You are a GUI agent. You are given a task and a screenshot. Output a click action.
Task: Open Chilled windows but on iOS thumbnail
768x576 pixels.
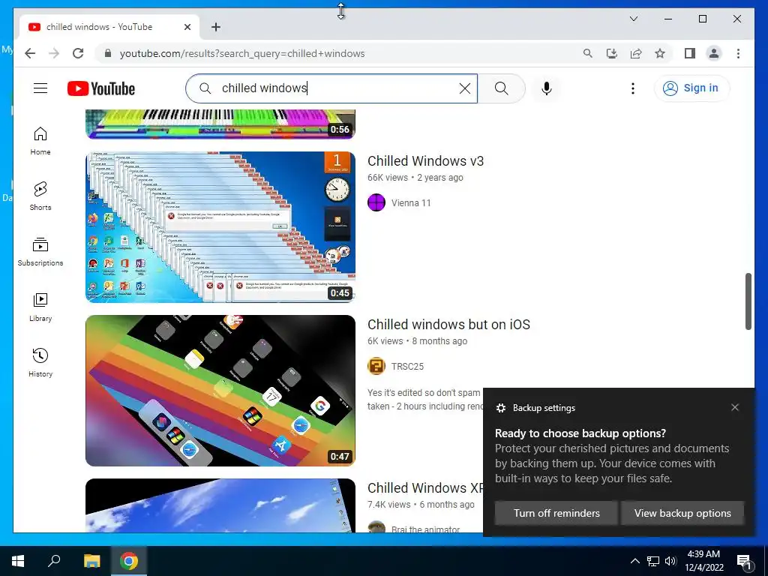[220, 390]
